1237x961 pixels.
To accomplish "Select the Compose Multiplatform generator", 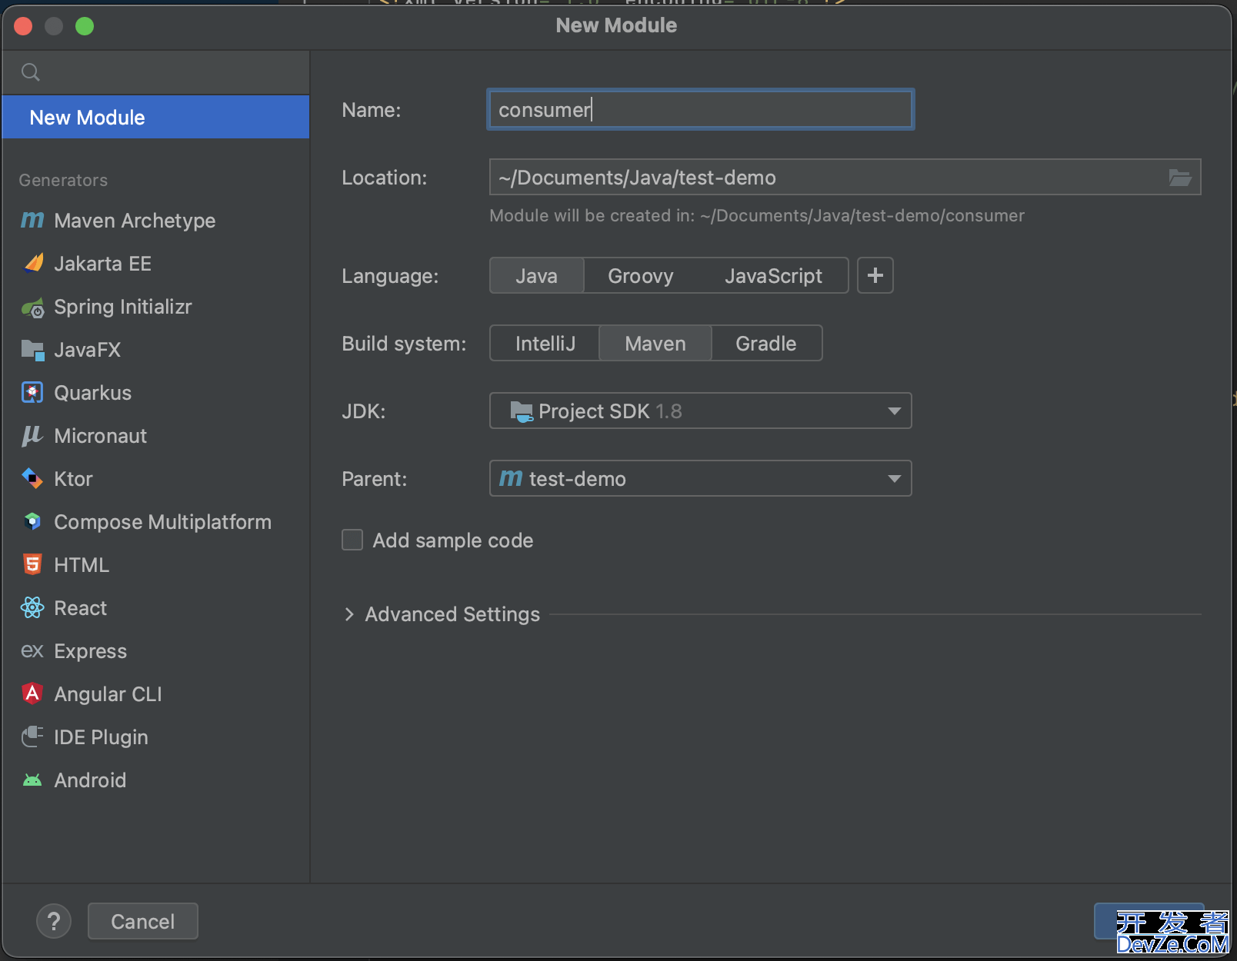I will click(156, 522).
